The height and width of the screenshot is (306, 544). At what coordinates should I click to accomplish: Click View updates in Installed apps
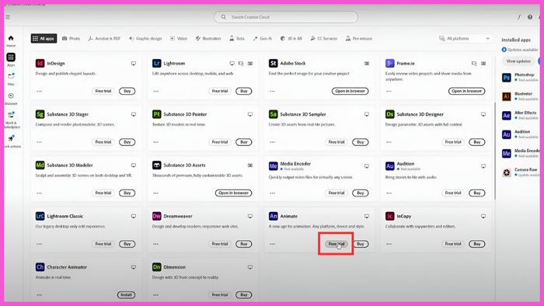pyautogui.click(x=518, y=61)
